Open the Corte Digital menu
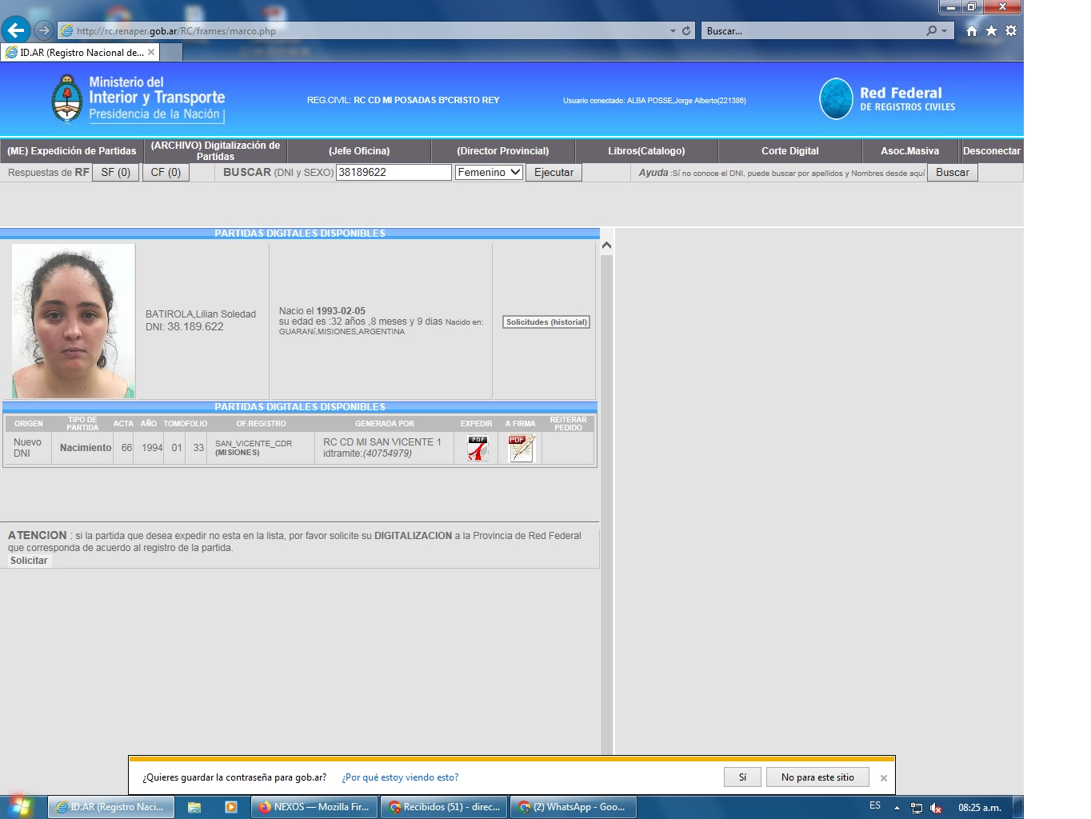The height and width of the screenshot is (819, 1091). (x=789, y=150)
